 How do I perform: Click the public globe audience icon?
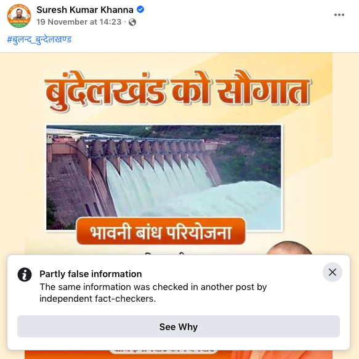[132, 22]
